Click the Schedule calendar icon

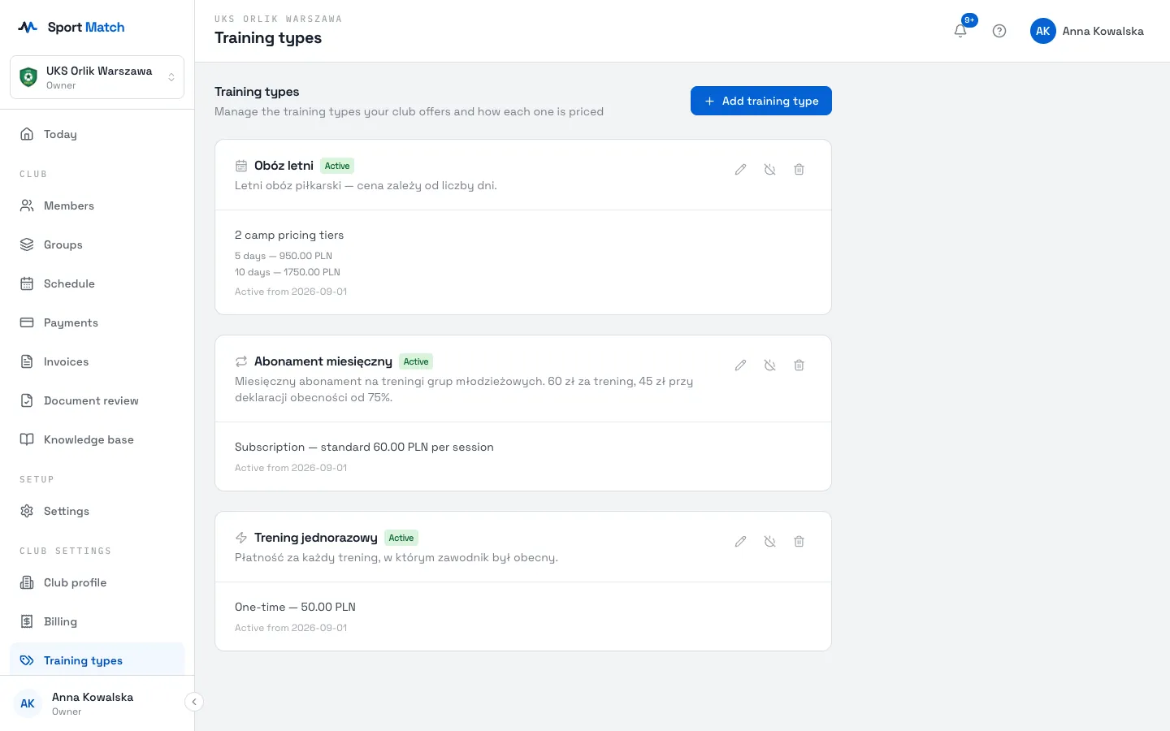(x=27, y=283)
